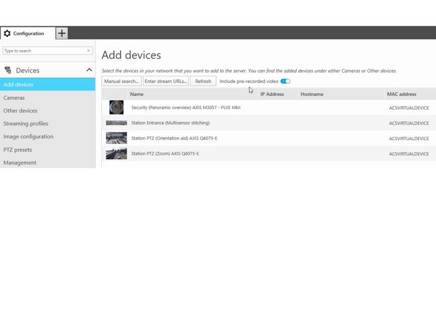Clear the search box with X icon
Viewport: 436px width, 327px height.
pyautogui.click(x=89, y=51)
